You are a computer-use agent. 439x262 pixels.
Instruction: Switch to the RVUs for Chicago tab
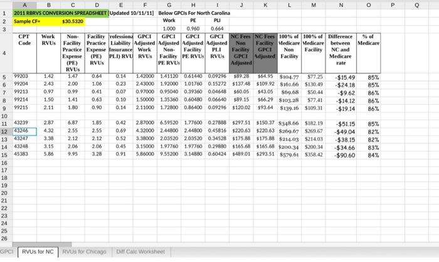click(x=84, y=251)
